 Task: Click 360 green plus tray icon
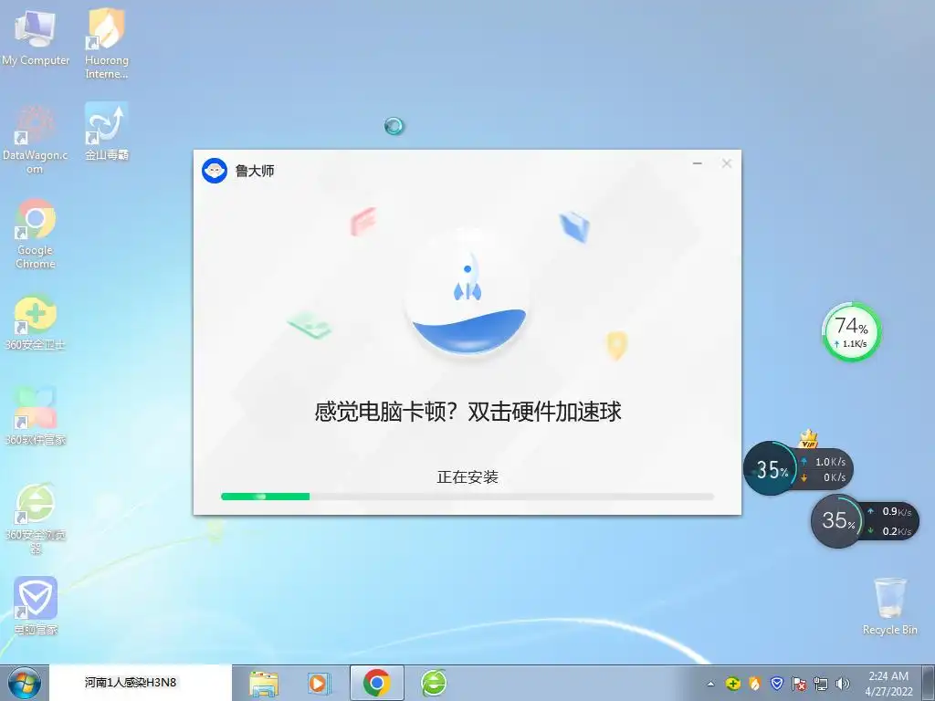pos(733,684)
